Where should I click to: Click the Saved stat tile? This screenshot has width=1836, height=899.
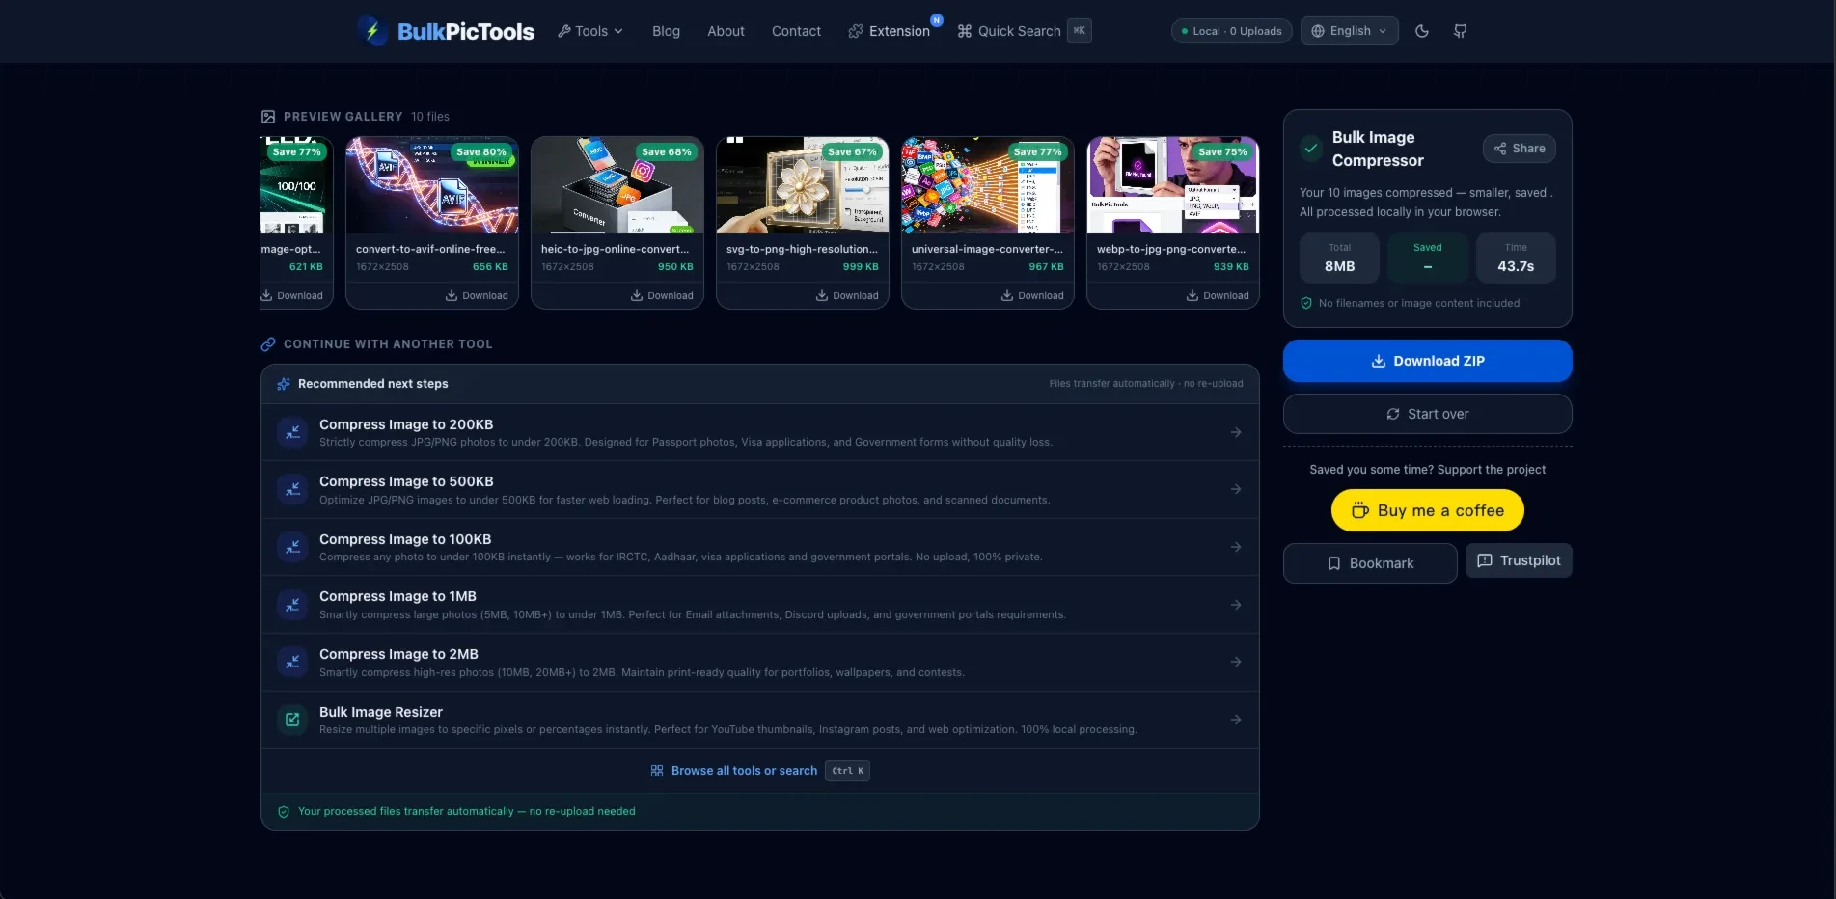(x=1427, y=258)
